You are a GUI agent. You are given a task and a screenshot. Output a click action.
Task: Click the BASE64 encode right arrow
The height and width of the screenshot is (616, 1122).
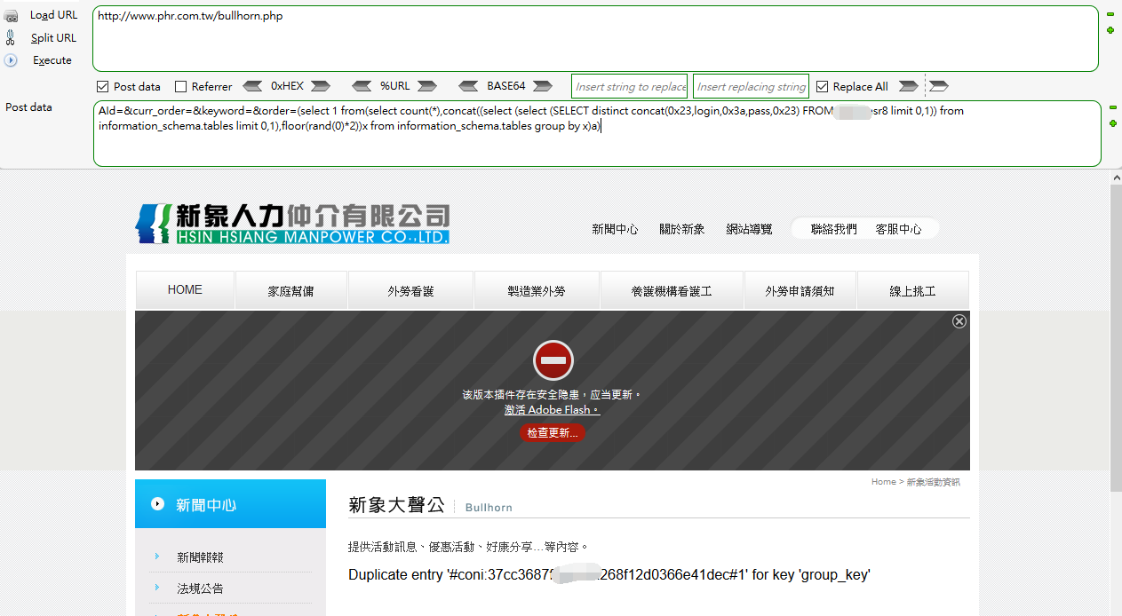point(544,86)
